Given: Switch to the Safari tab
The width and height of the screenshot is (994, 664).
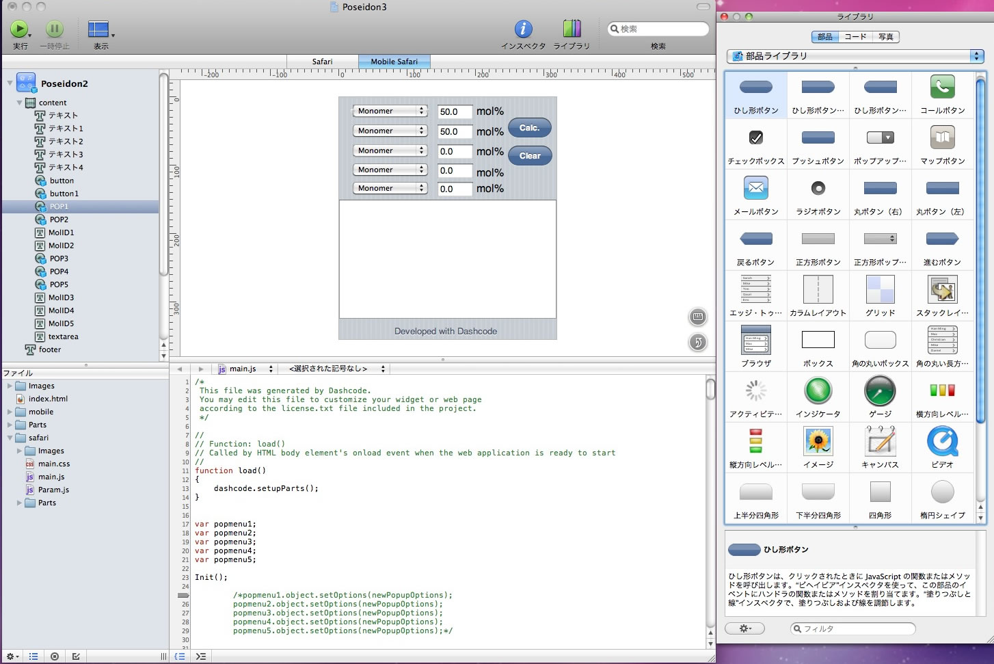Looking at the screenshot, I should [322, 62].
